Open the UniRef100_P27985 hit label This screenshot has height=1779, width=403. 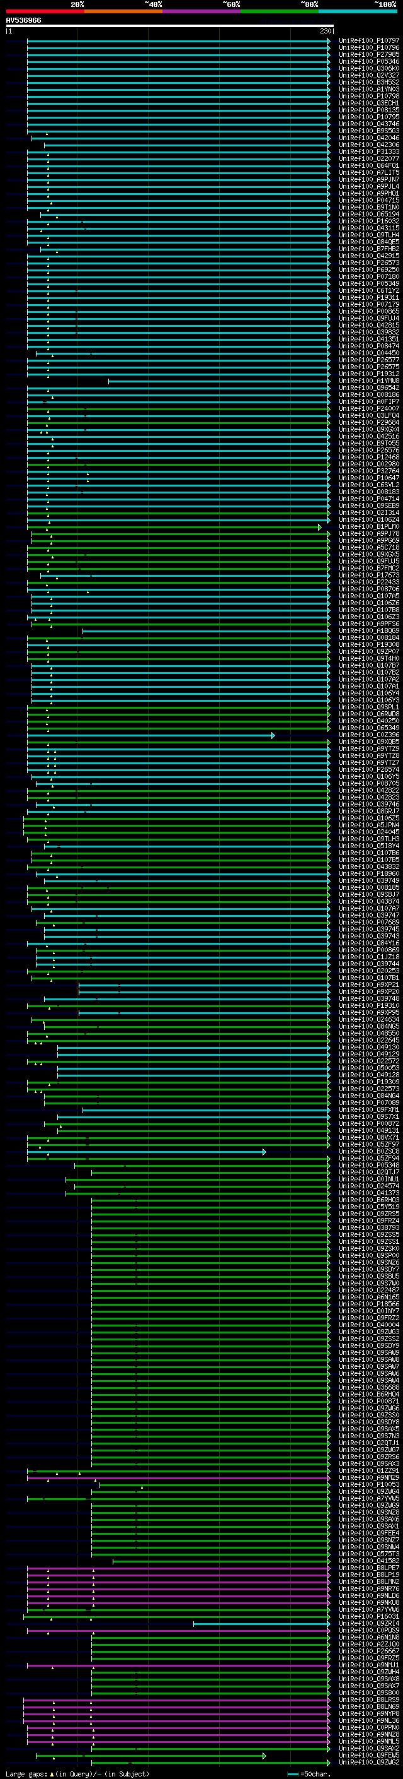[x=368, y=54]
